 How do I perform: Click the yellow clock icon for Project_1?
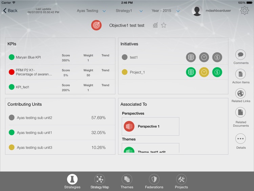[204, 72]
